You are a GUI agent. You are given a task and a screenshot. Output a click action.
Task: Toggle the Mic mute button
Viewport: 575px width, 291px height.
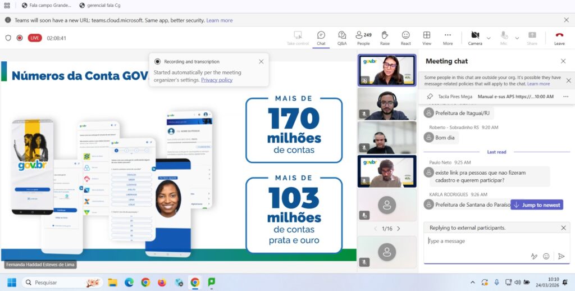point(504,38)
